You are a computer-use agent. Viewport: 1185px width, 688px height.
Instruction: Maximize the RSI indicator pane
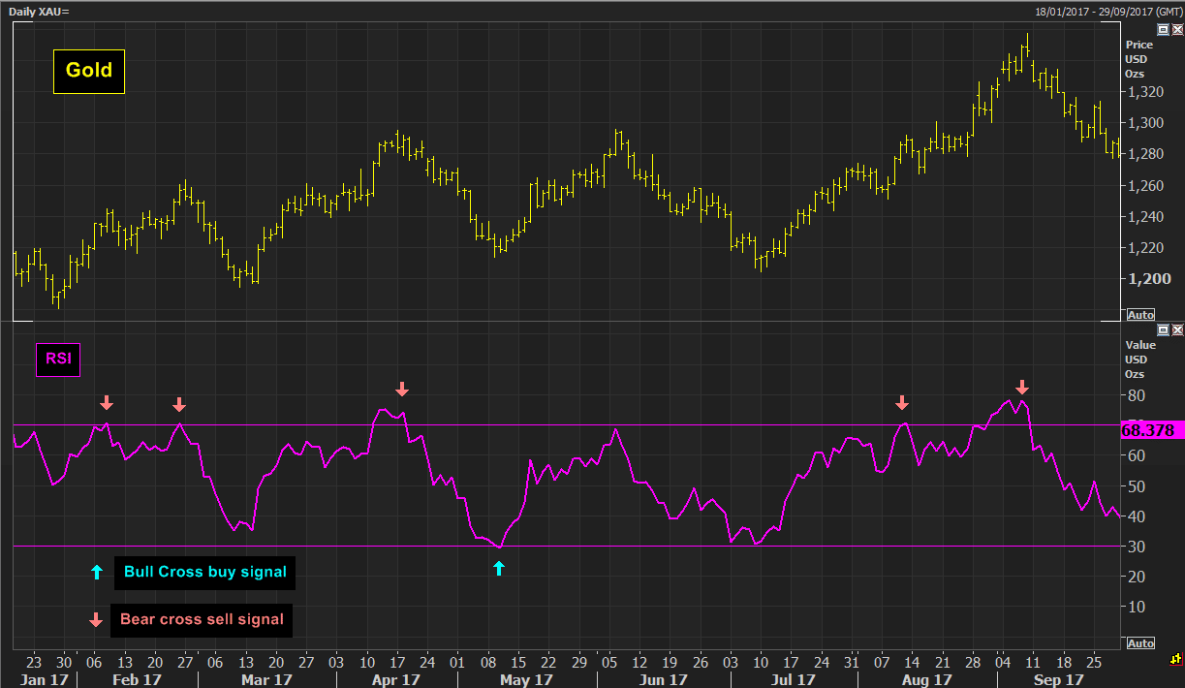[x=1164, y=330]
